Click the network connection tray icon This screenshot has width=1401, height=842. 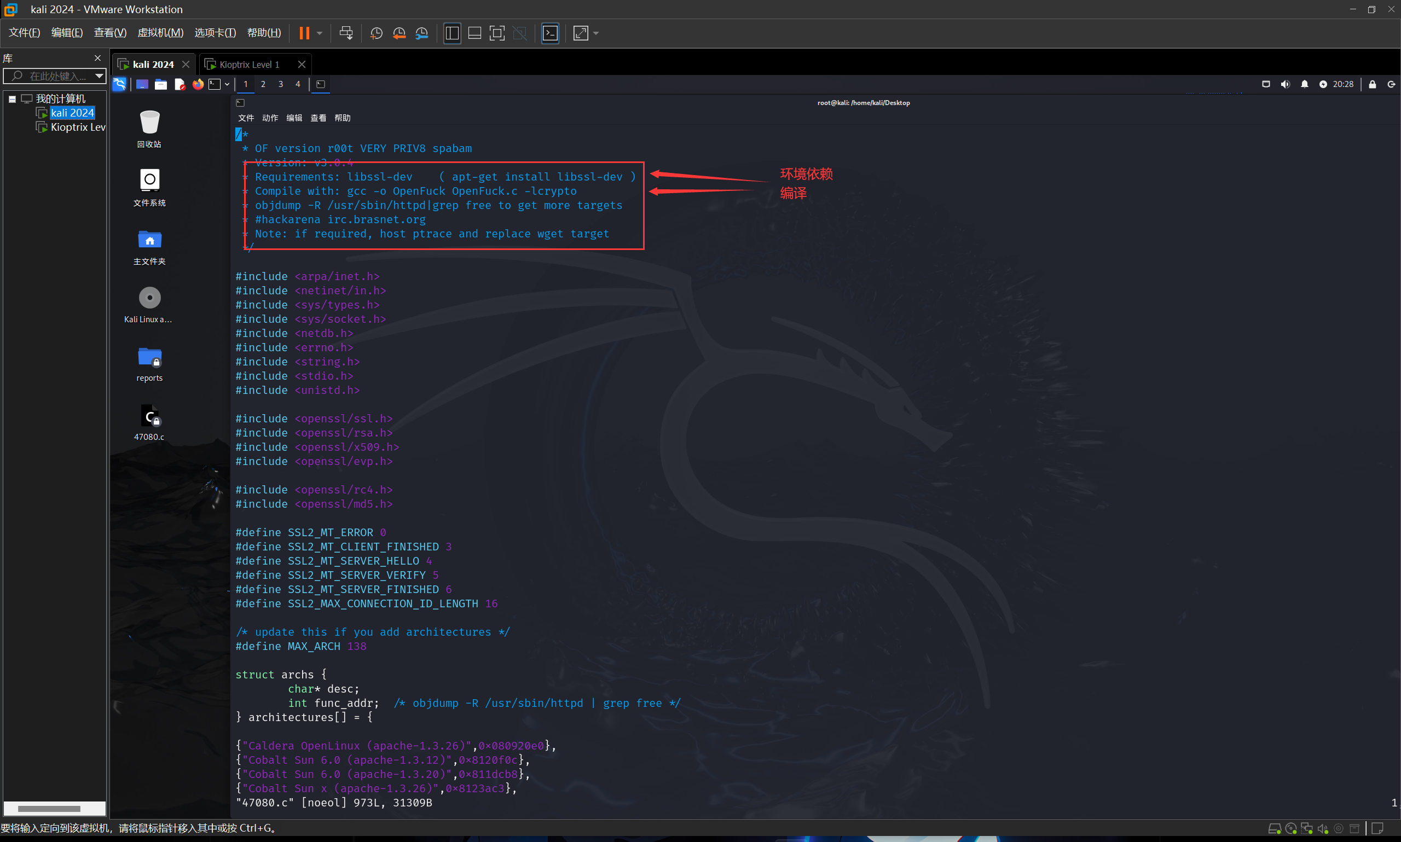1266,84
